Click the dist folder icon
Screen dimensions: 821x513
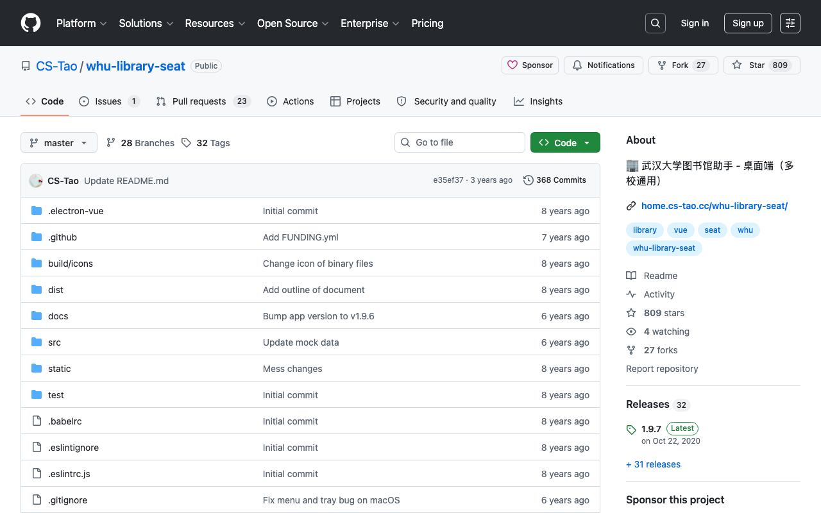[x=37, y=290]
